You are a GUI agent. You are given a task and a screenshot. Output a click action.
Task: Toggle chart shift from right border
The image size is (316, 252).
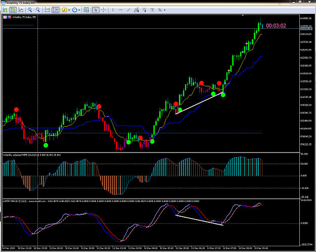point(56,10)
